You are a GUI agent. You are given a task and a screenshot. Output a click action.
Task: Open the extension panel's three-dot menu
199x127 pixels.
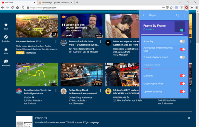click(x=185, y=15)
